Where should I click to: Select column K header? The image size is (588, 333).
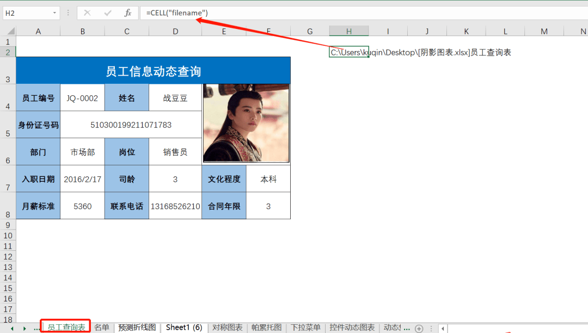coord(466,32)
